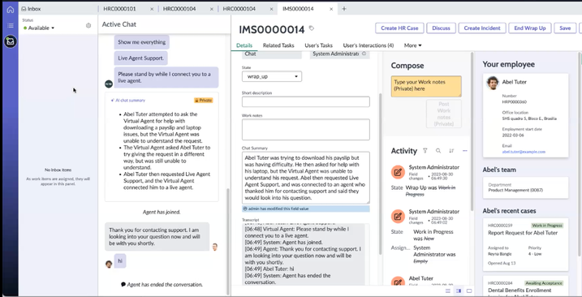Click the Work notes text area

[306, 130]
